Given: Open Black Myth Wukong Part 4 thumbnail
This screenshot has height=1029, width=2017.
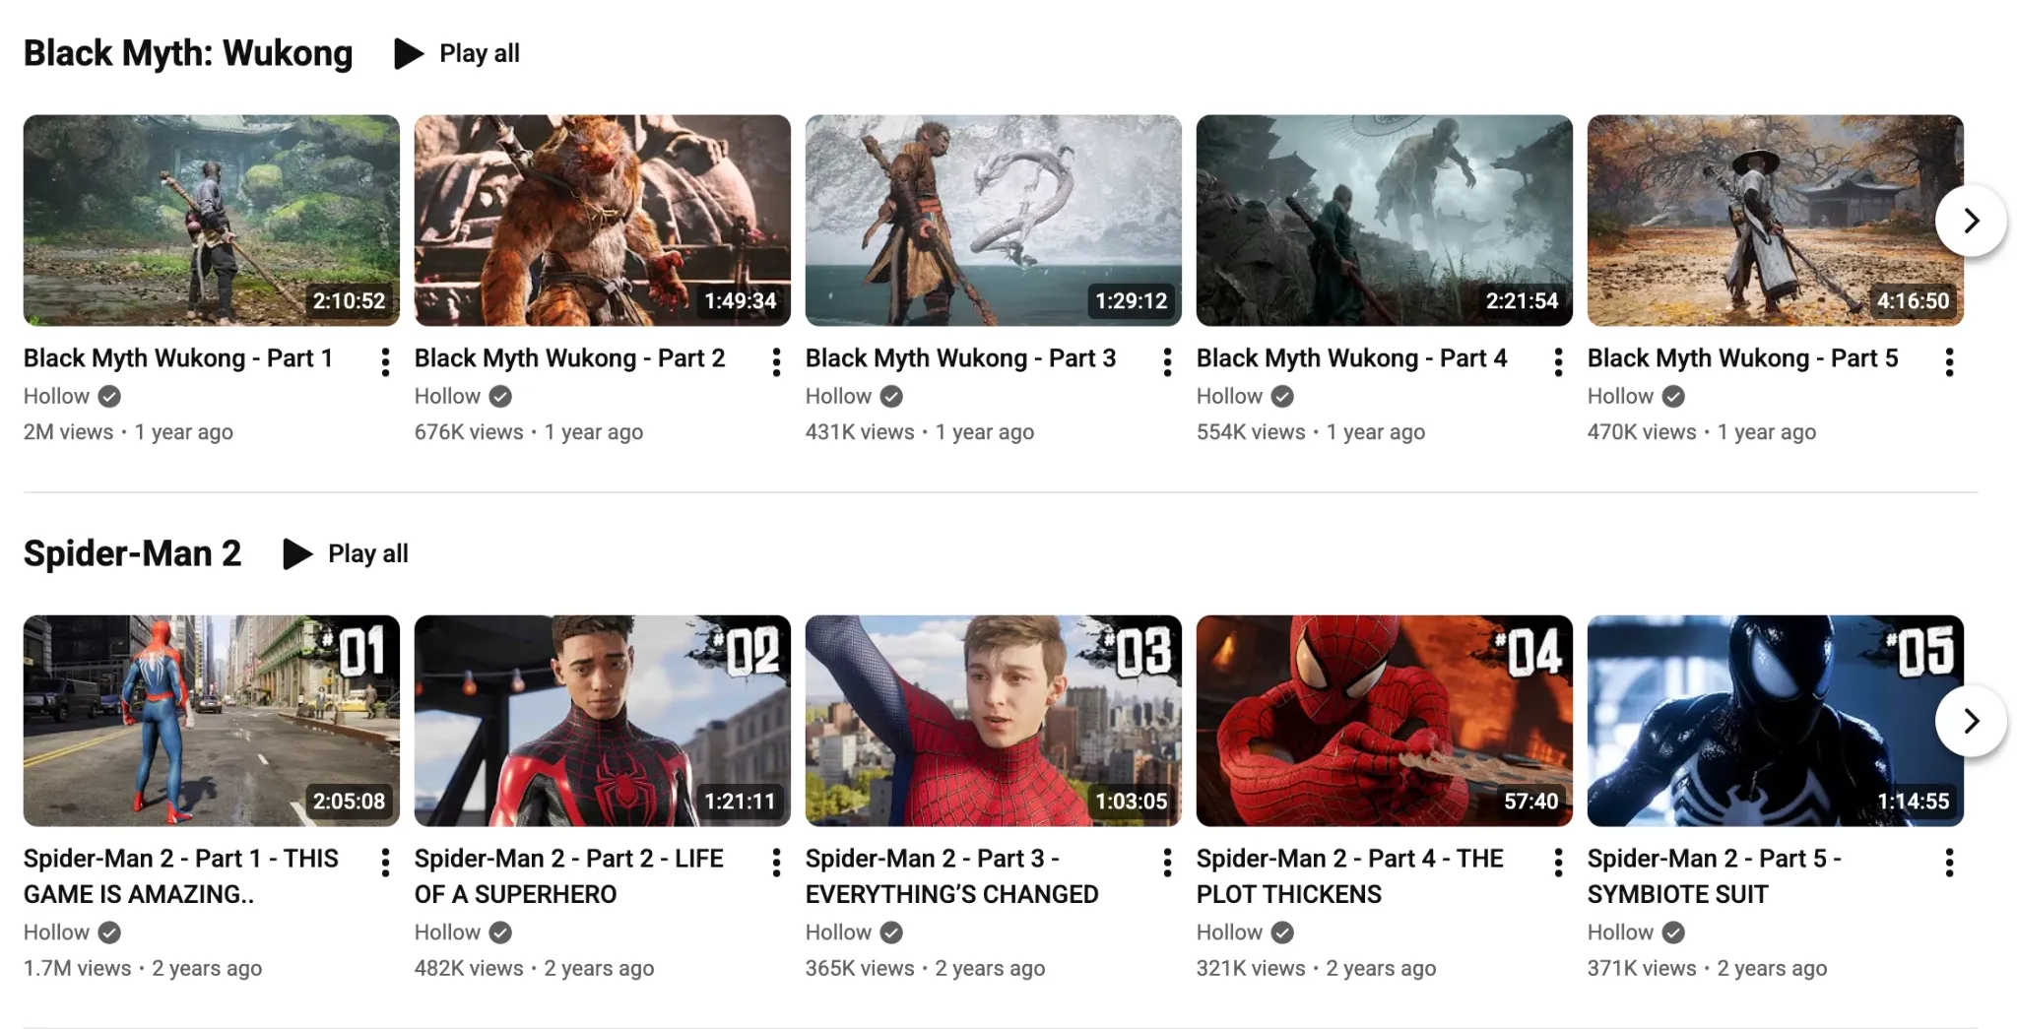Looking at the screenshot, I should tap(1385, 221).
